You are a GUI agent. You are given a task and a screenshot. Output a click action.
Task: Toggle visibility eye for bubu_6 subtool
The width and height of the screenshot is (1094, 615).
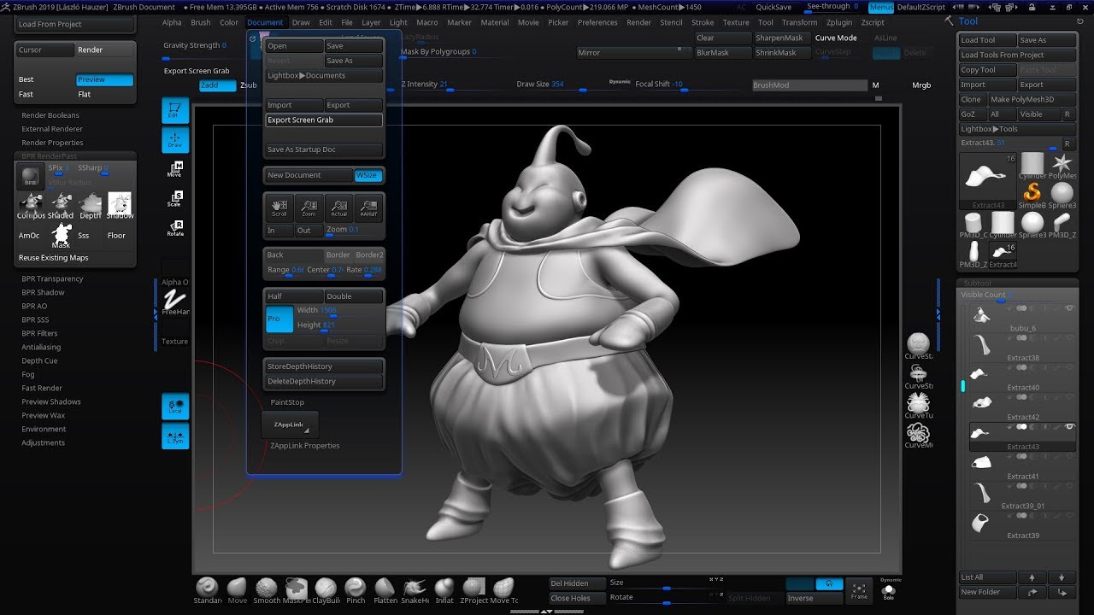pyautogui.click(x=1069, y=307)
